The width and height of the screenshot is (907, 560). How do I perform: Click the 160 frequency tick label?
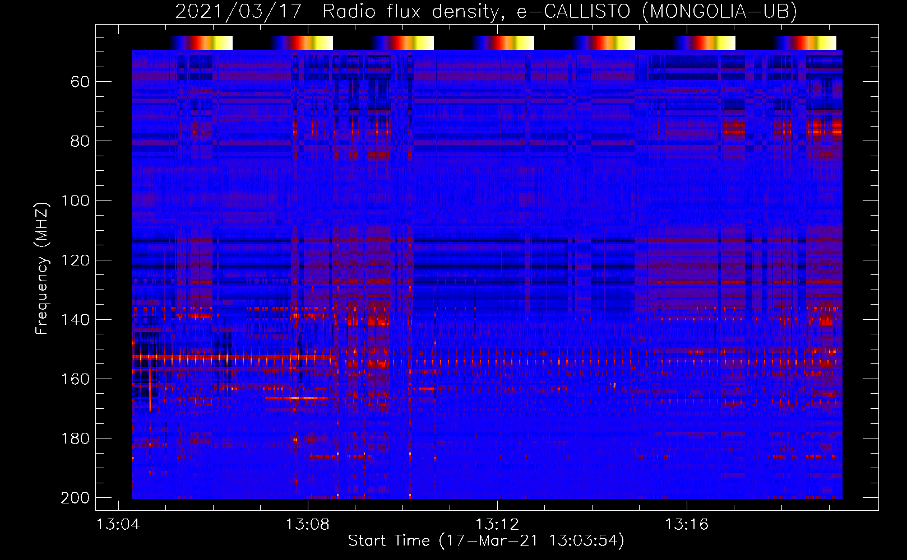[x=75, y=379]
